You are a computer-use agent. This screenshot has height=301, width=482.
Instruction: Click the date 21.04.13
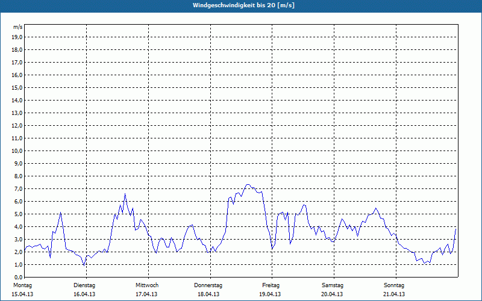[x=394, y=294]
